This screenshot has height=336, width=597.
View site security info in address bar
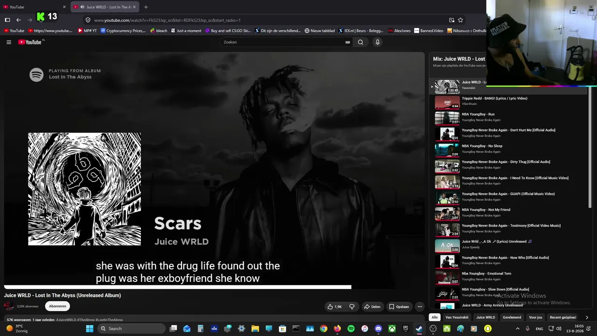(88, 20)
